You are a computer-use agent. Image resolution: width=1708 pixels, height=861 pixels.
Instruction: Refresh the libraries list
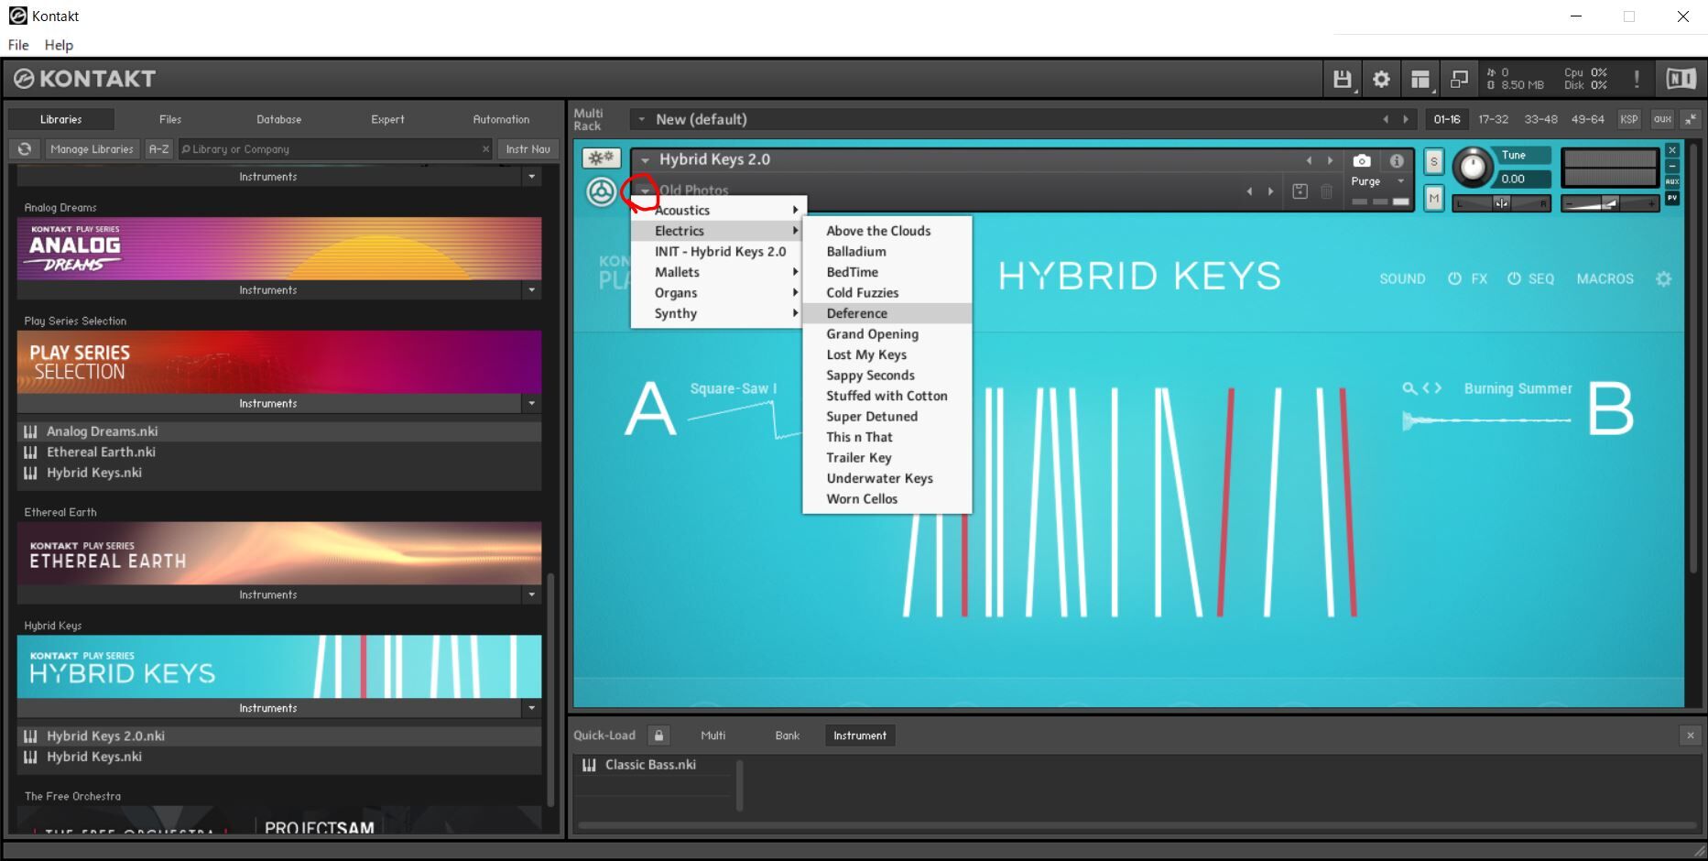(x=25, y=149)
